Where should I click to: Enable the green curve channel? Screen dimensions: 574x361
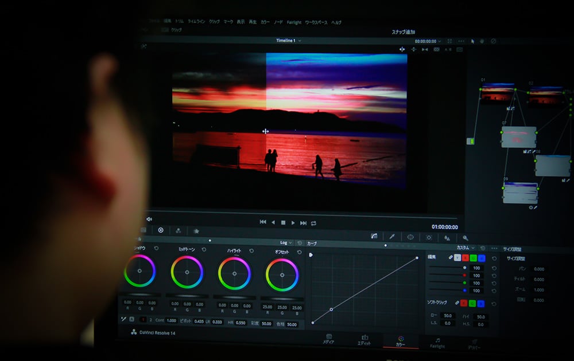474,258
